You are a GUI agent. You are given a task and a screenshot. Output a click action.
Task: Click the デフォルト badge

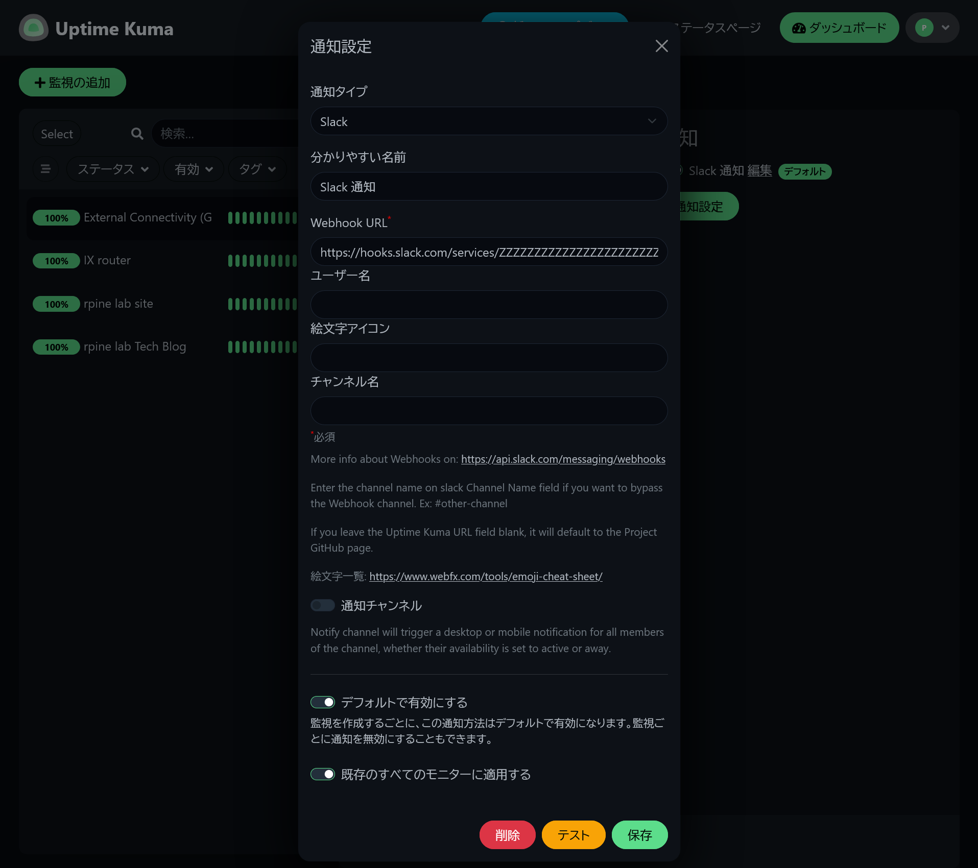pyautogui.click(x=805, y=171)
